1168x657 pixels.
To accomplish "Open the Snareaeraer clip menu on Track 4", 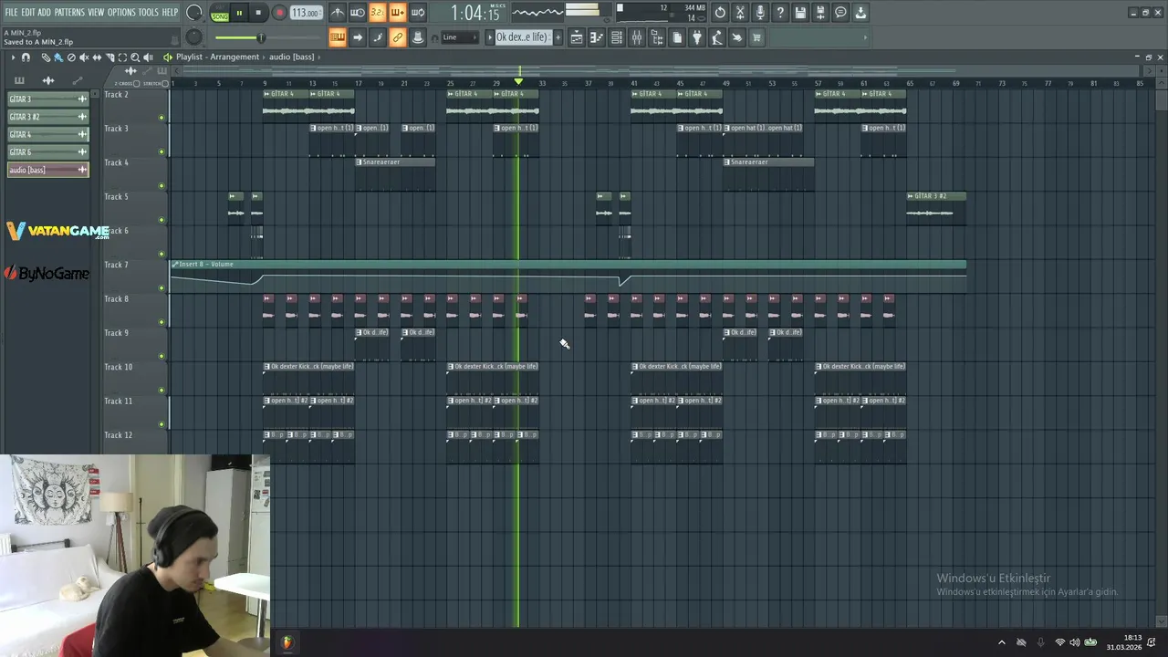I will (360, 162).
